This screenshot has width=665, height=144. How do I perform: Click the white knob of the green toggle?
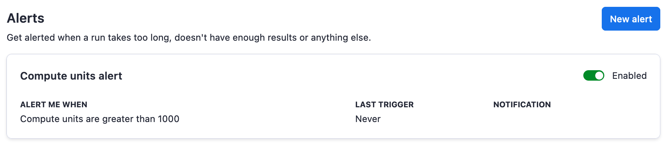599,76
